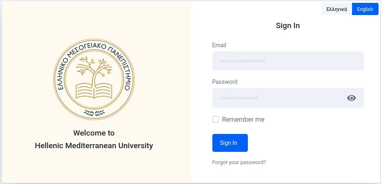Click the Welcome to text

(94, 133)
